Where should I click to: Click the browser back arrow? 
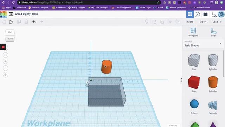pos(3,2)
